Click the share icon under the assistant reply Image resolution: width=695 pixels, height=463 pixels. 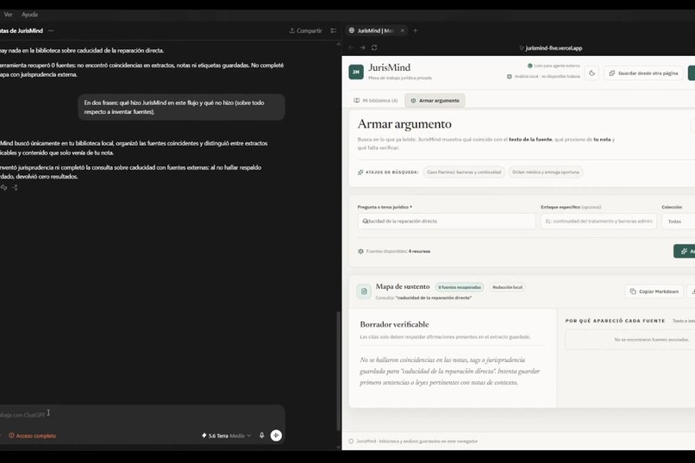[15, 187]
